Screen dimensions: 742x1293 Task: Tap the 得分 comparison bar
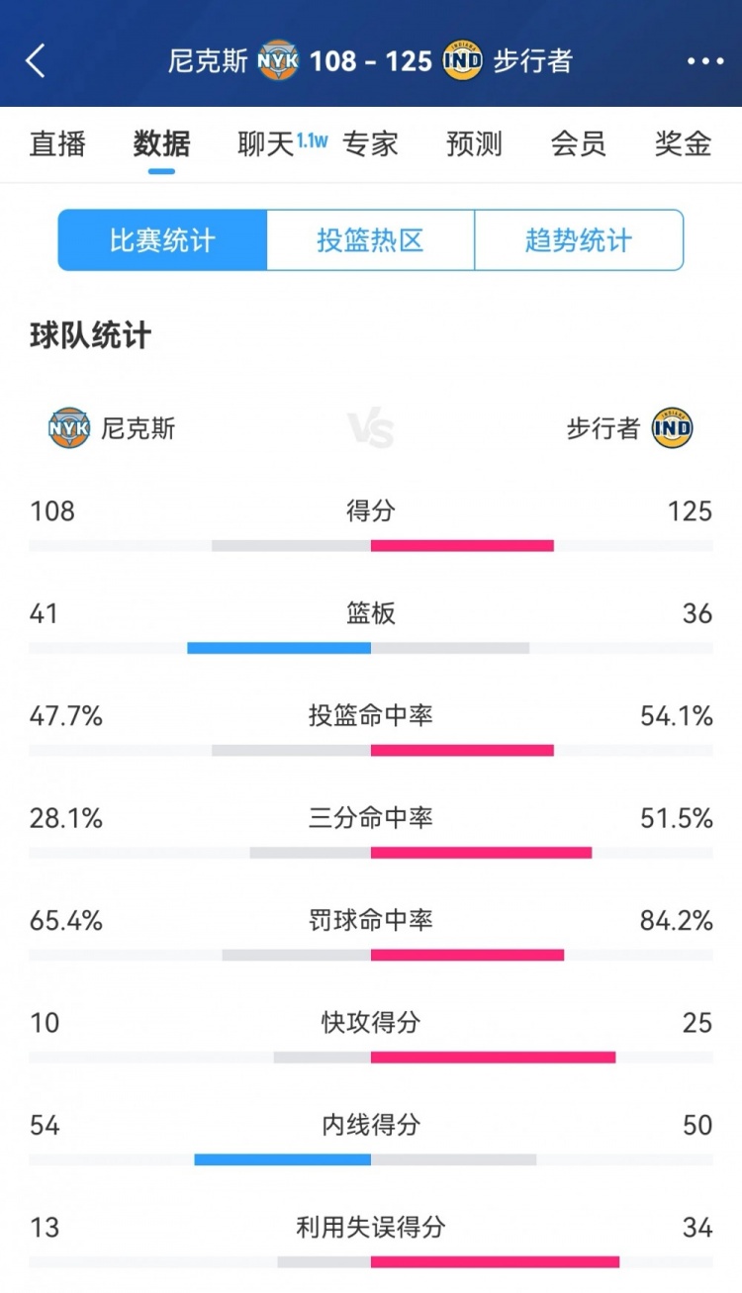371,546
